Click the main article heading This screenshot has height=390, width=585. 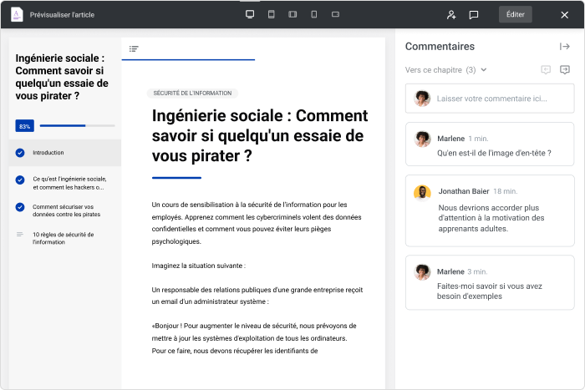(x=260, y=136)
